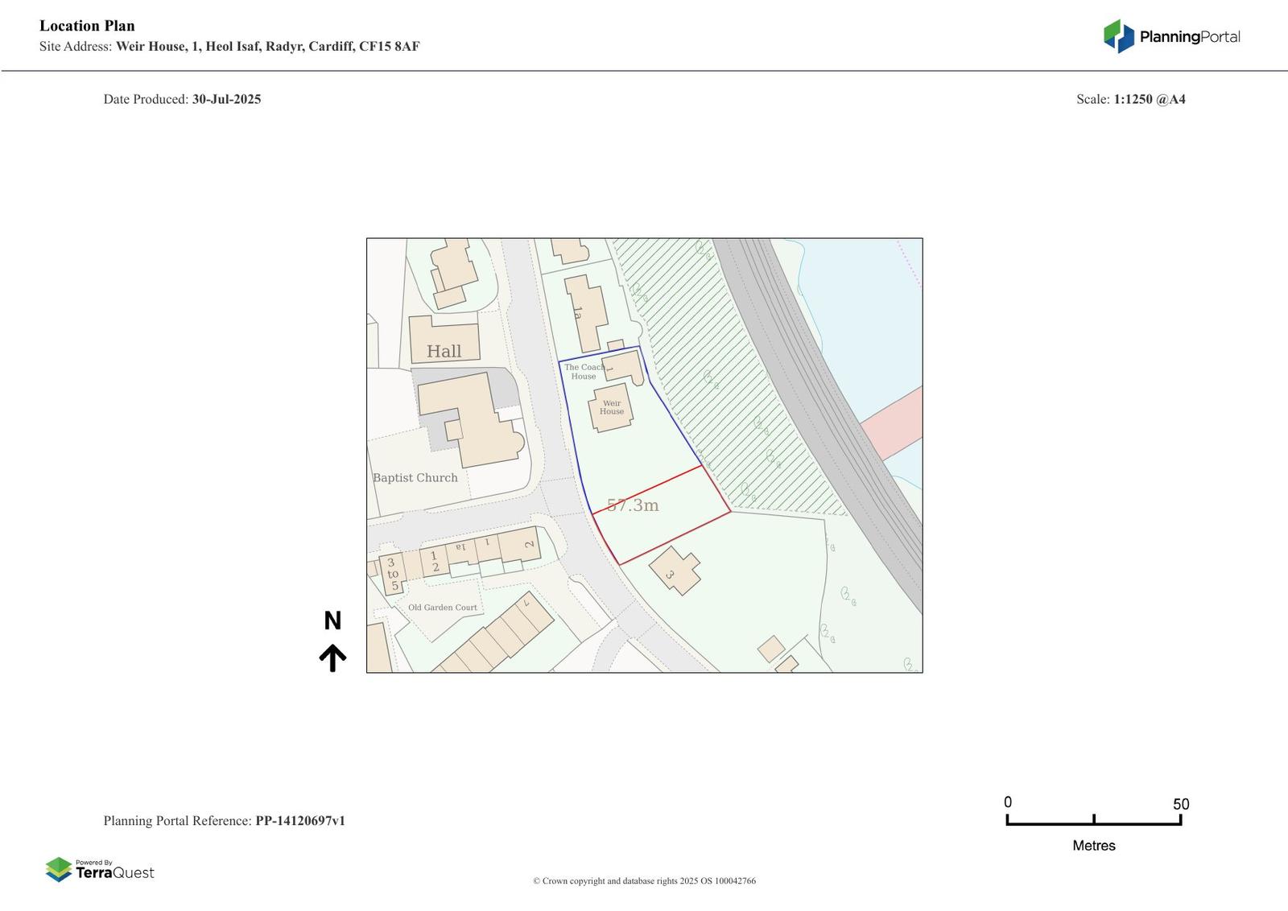This screenshot has height=911, width=1288.
Task: Click The Coach House map label
Action: (584, 372)
